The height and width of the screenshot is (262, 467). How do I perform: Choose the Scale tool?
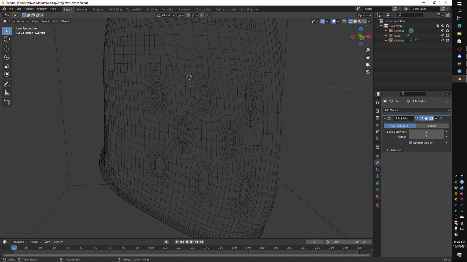7,66
